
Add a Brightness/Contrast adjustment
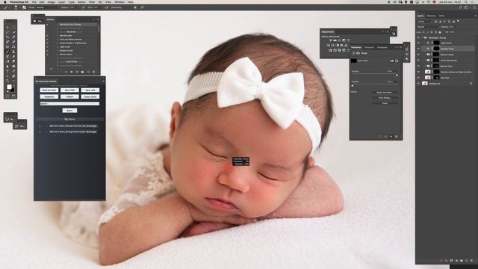(330, 40)
